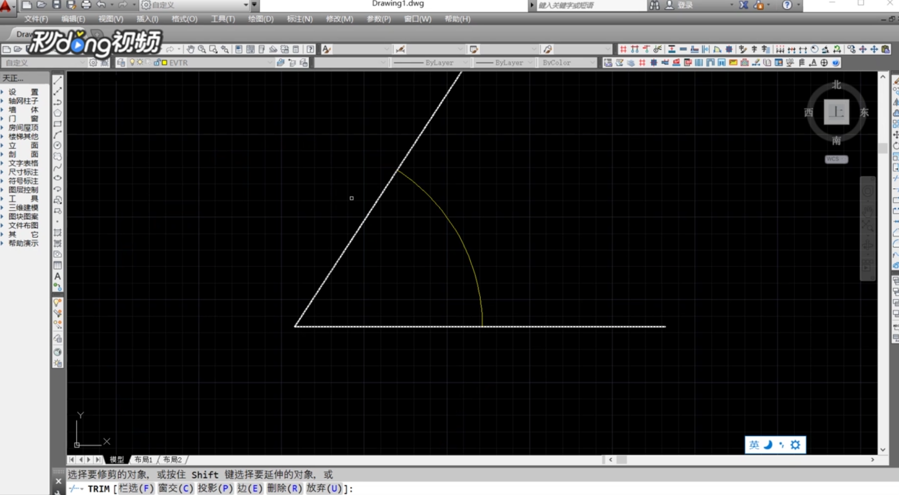Screen dimensions: 899x495
Task: Click the Make Object's Layer Current icon
Action: (x=281, y=63)
